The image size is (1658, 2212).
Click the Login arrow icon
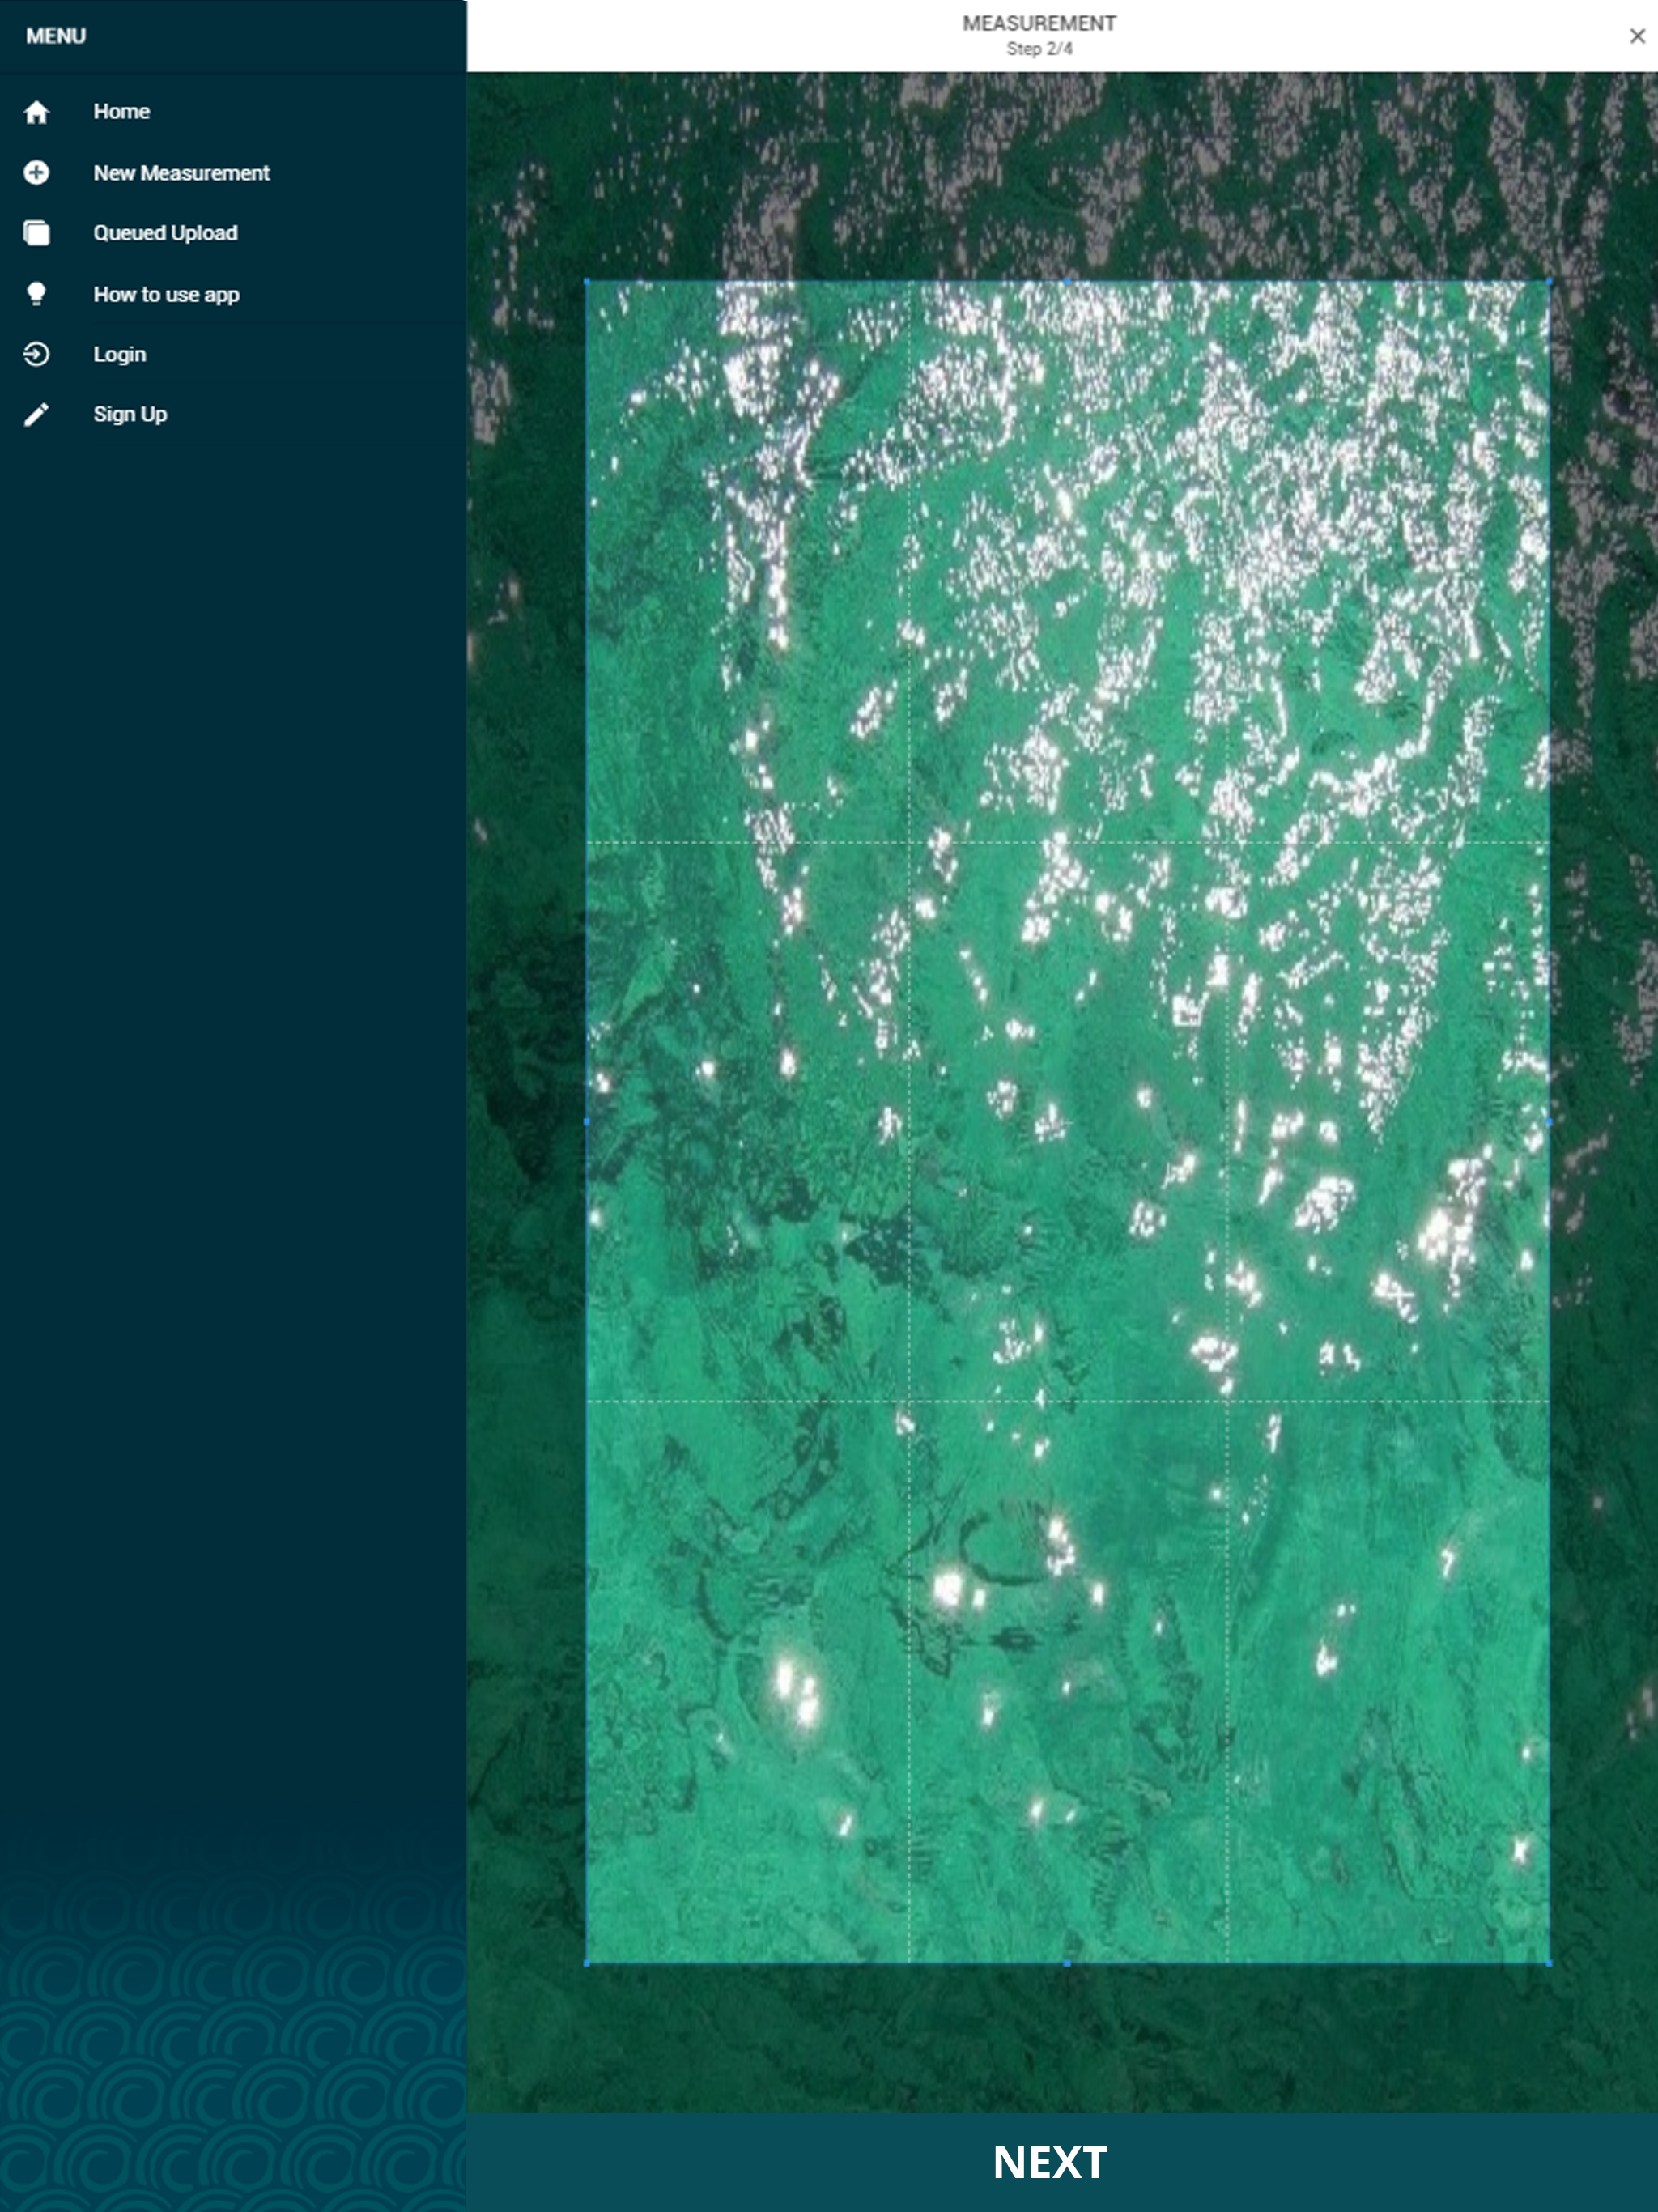[x=36, y=354]
